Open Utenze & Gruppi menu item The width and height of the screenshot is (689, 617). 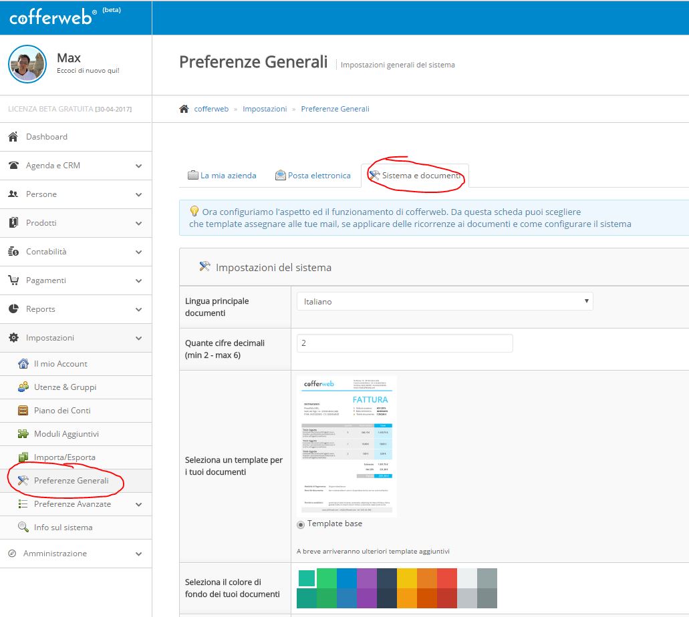tap(76, 387)
